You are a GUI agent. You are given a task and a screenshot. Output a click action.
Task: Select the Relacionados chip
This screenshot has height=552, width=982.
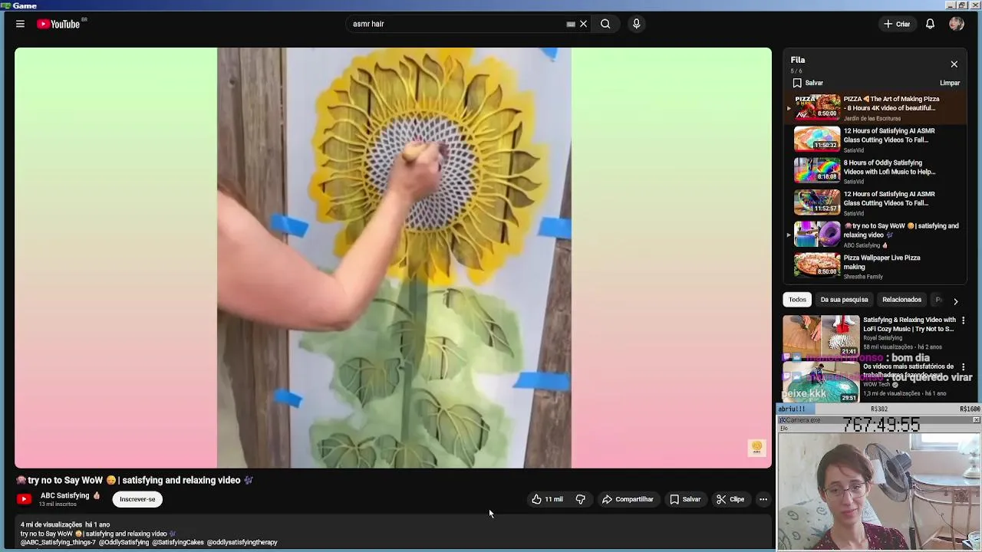901,300
